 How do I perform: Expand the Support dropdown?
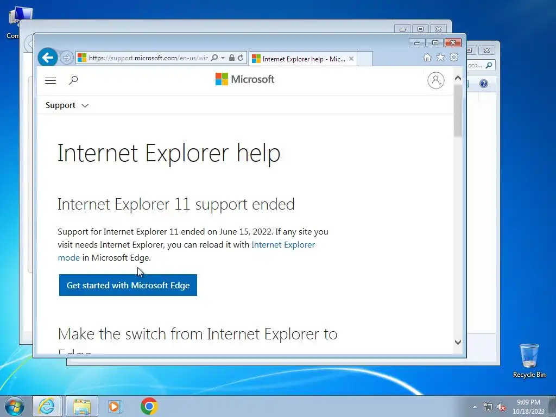tap(67, 105)
